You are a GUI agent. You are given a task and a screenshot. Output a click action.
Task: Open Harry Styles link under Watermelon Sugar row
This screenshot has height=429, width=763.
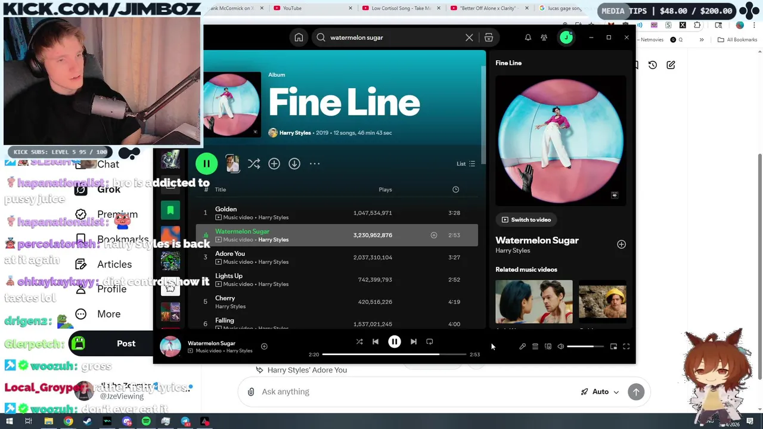coord(273,240)
